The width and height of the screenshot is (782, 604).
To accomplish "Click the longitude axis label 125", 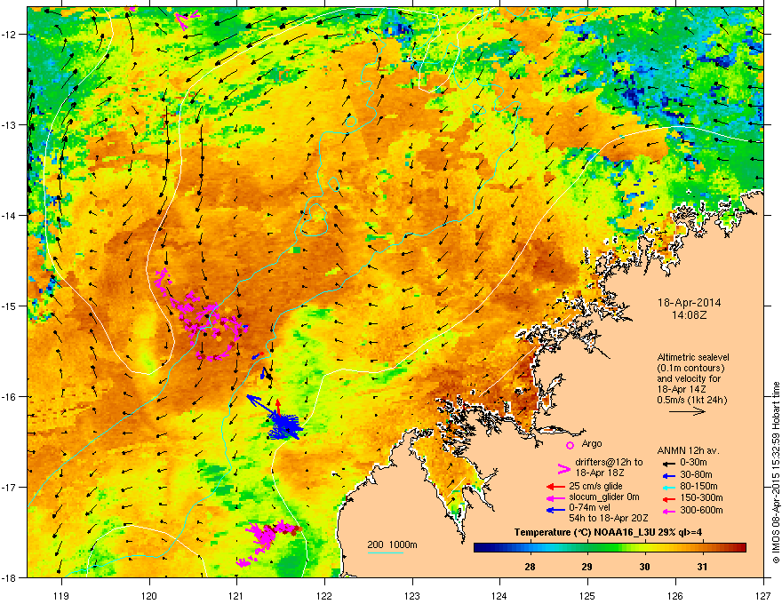I will point(587,595).
